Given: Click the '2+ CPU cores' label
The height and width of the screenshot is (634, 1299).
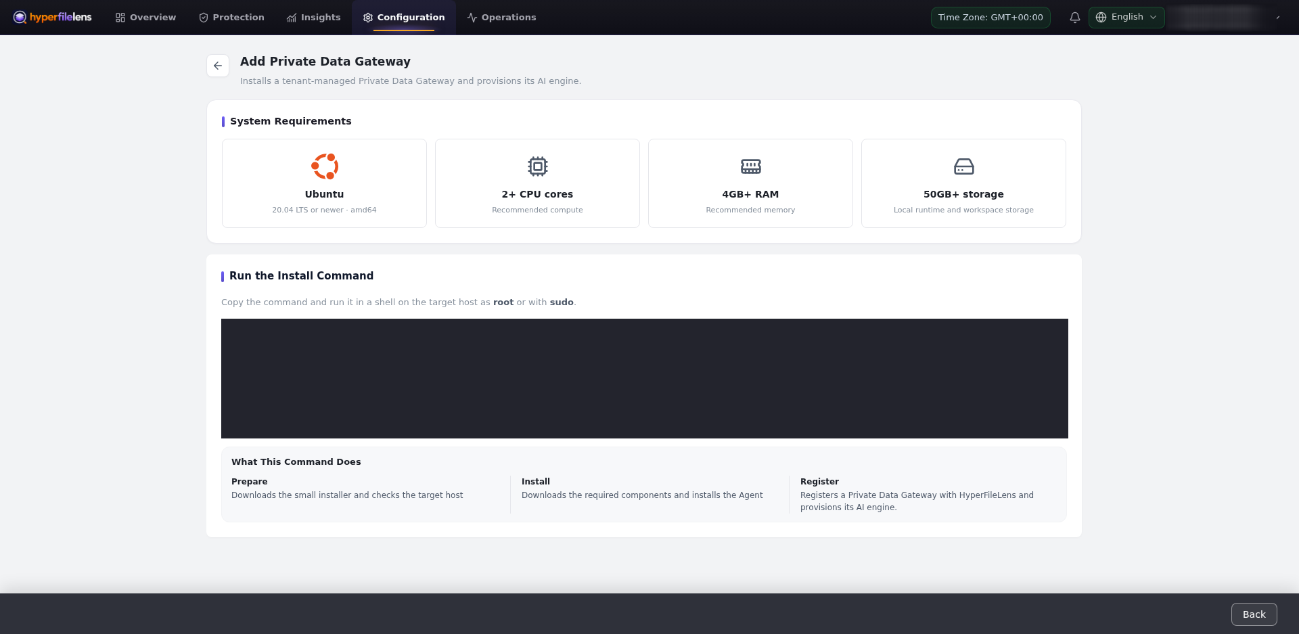Looking at the screenshot, I should (537, 194).
